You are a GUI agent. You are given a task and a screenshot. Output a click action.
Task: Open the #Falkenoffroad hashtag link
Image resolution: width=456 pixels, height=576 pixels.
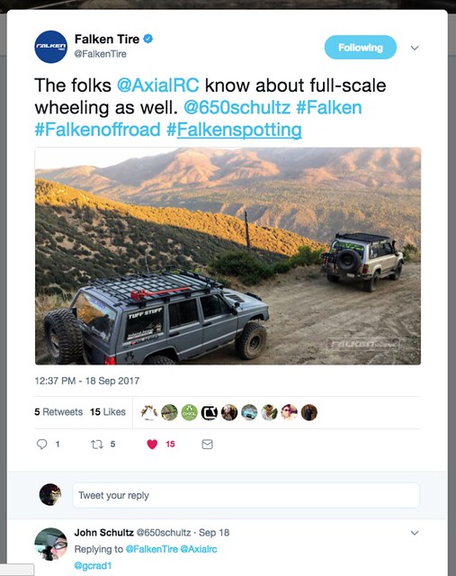[x=98, y=130]
